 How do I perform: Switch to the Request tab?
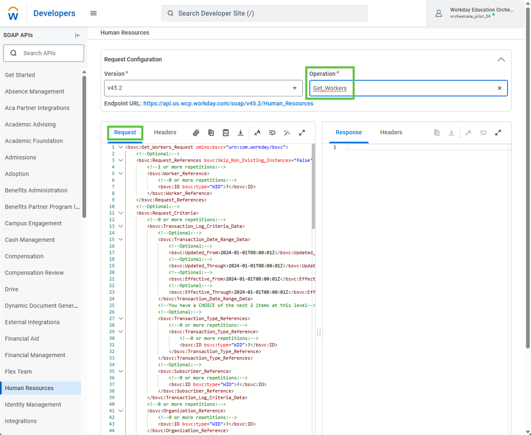[x=125, y=132]
